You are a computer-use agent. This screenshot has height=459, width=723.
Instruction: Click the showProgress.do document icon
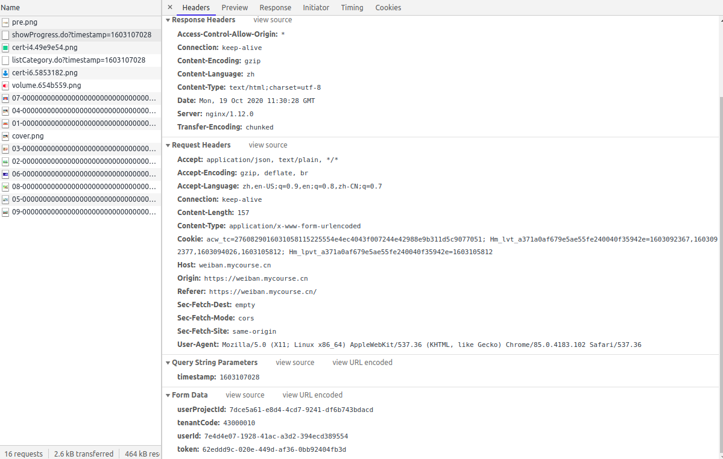[5, 34]
